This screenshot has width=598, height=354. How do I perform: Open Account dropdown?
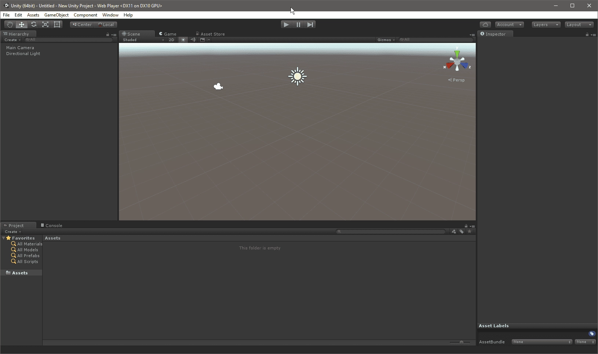tap(509, 25)
